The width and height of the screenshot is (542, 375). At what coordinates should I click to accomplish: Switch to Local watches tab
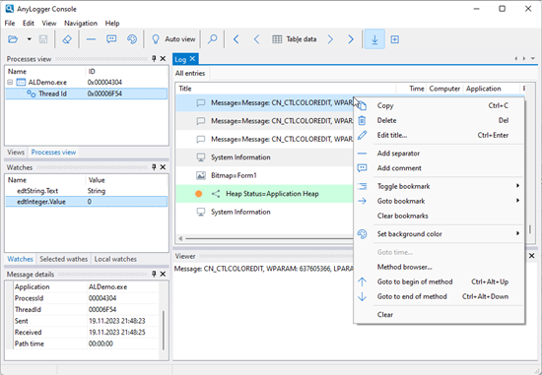115,259
